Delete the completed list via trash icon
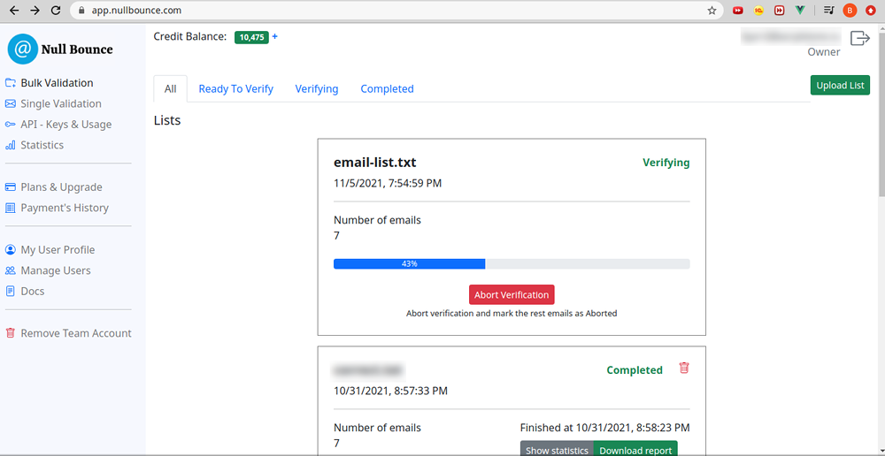The width and height of the screenshot is (885, 456). click(684, 368)
